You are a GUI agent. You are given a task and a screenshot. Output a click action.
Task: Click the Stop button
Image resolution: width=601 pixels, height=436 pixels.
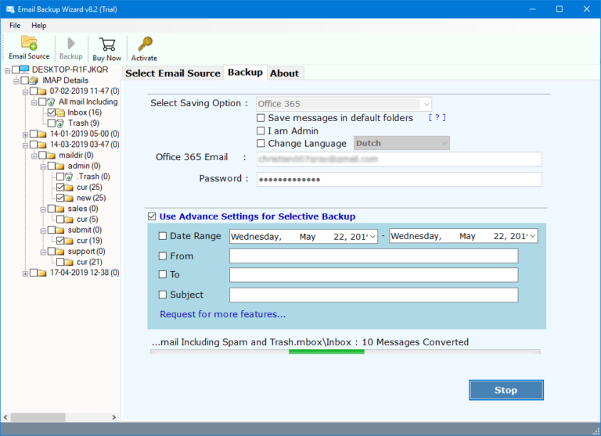click(506, 390)
